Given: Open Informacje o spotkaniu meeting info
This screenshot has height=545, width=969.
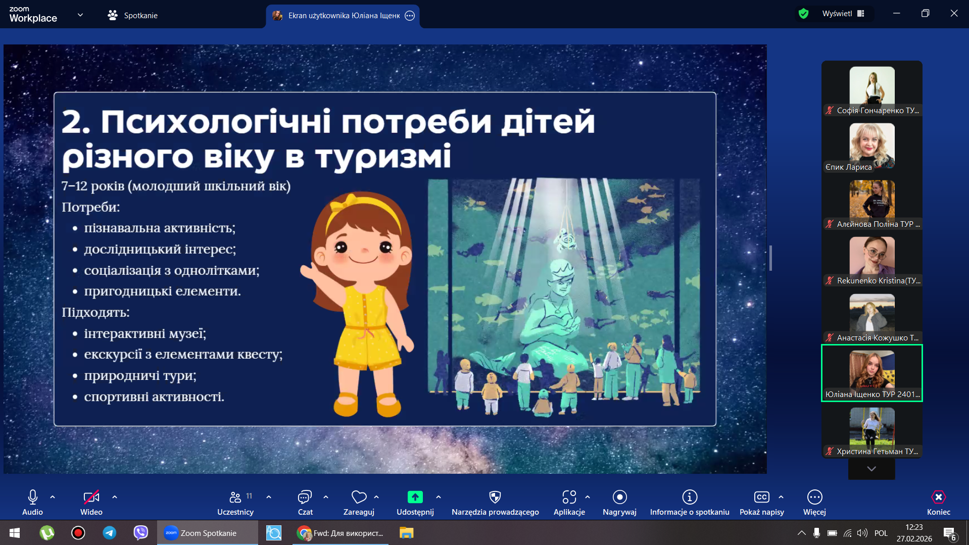Looking at the screenshot, I should coord(689,503).
